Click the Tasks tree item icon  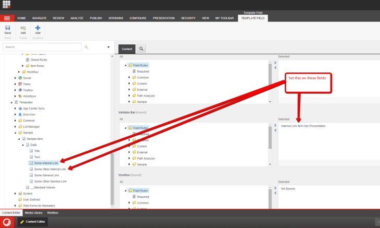pos(20,84)
